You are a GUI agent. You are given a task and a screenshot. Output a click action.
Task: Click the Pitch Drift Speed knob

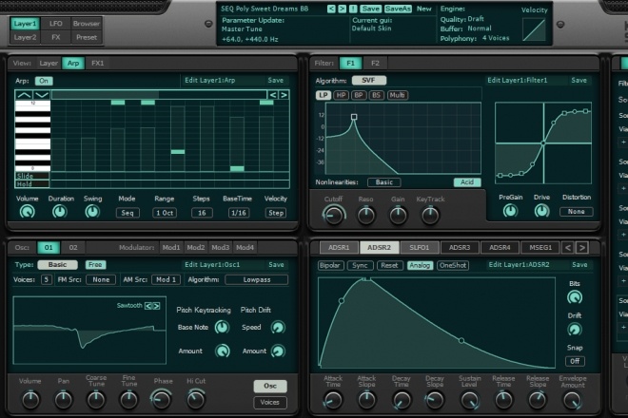pos(278,327)
